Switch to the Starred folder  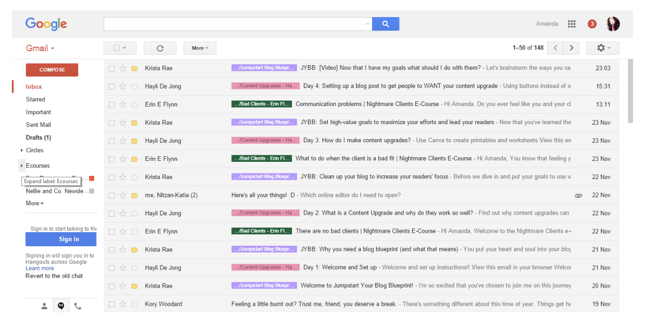pyautogui.click(x=35, y=99)
